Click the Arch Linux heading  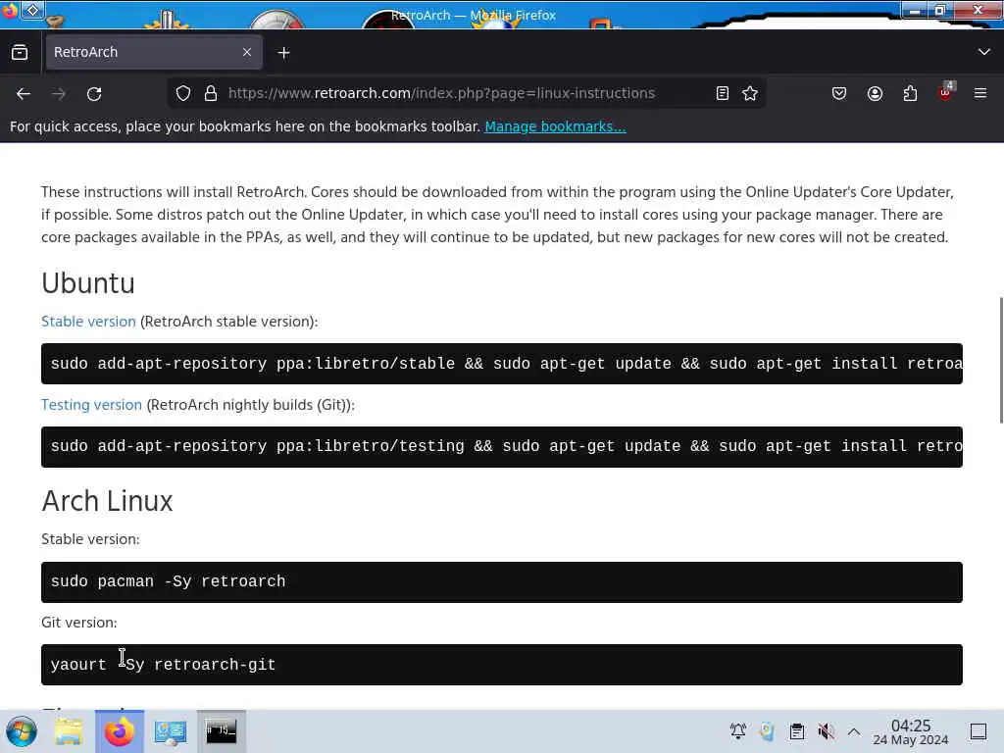(107, 501)
